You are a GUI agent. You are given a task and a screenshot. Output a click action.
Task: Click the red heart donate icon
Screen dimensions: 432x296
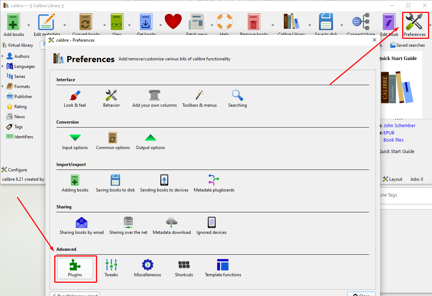173,22
